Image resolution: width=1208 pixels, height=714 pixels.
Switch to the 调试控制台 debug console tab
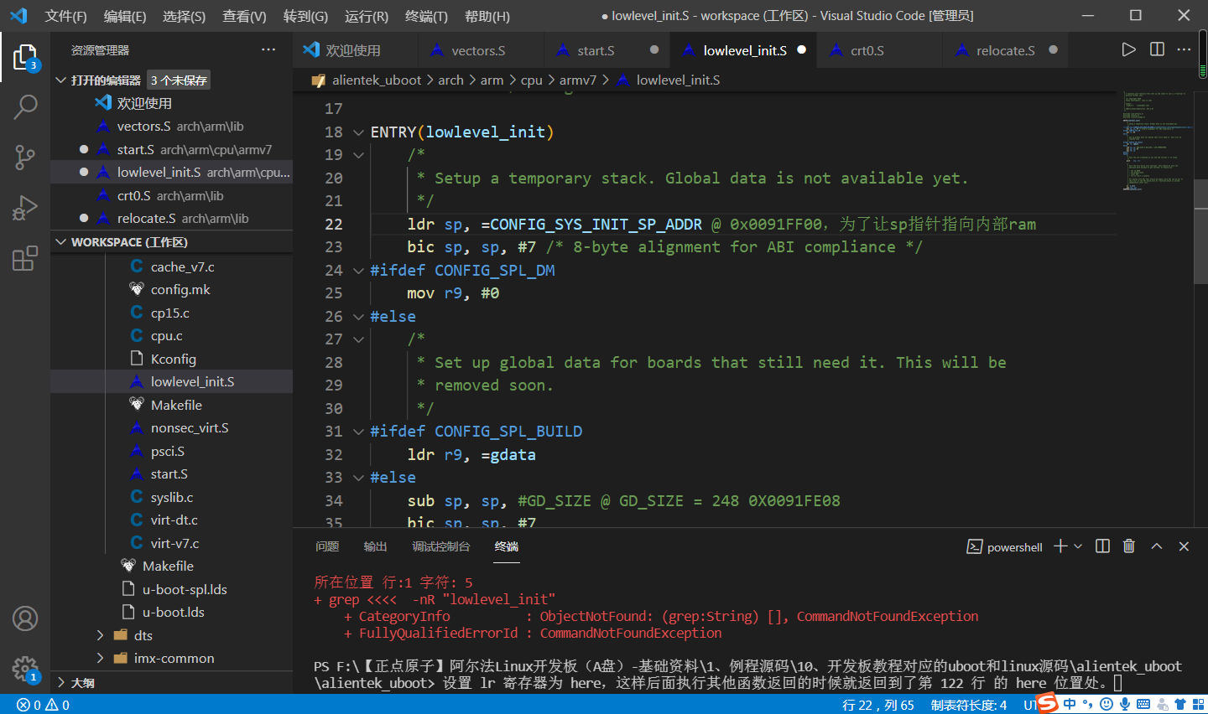coord(441,546)
